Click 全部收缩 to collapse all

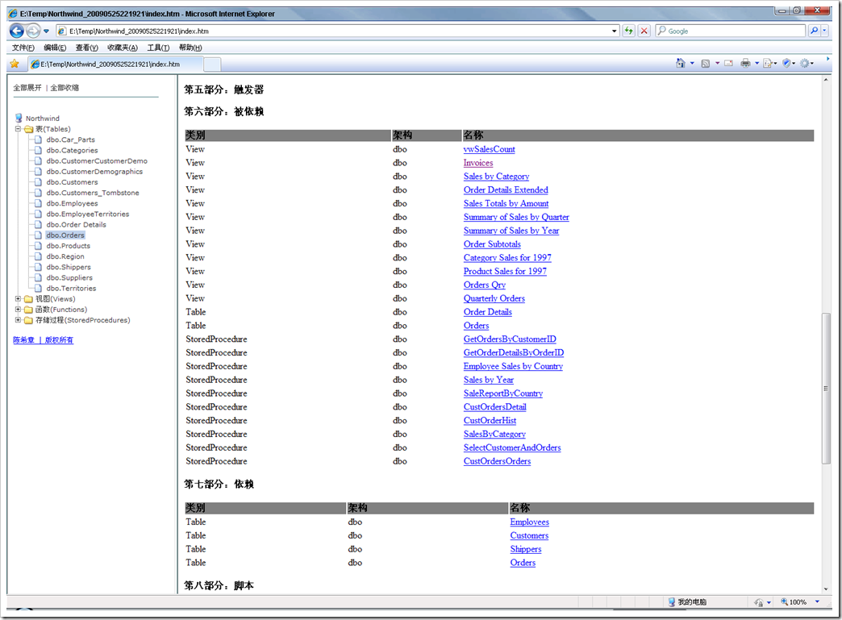point(65,88)
